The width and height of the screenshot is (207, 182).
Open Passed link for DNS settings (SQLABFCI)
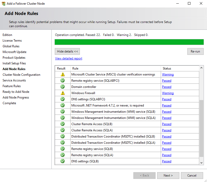pyautogui.click(x=167, y=99)
